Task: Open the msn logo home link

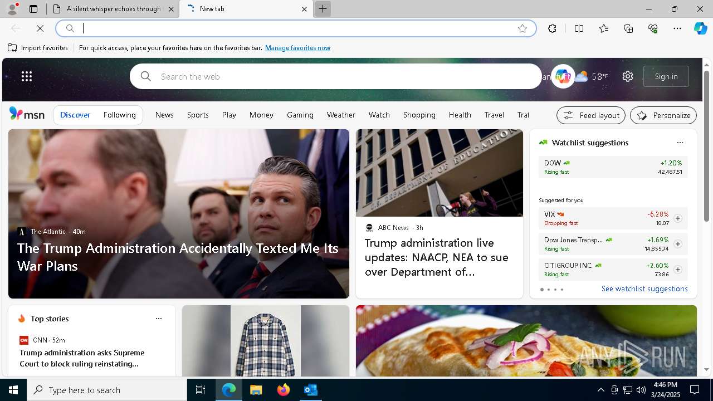Action: (27, 114)
